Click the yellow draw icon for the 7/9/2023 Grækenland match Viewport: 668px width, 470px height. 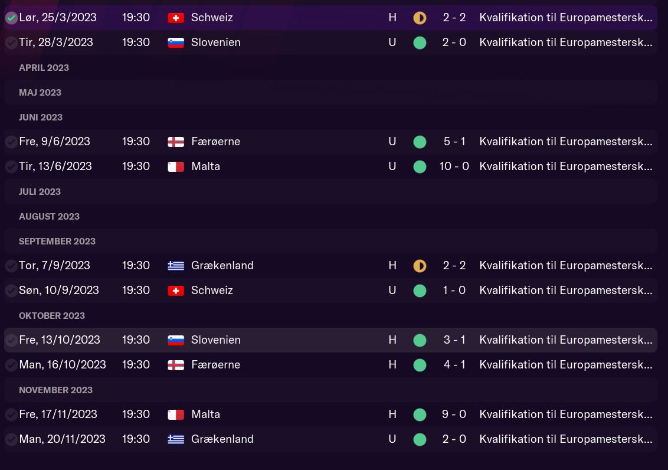(420, 266)
